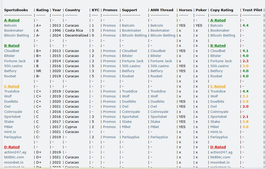The height and width of the screenshot is (169, 265).
Task: Click the B-Rated heading in SportsBooks column
Action: 12,46
